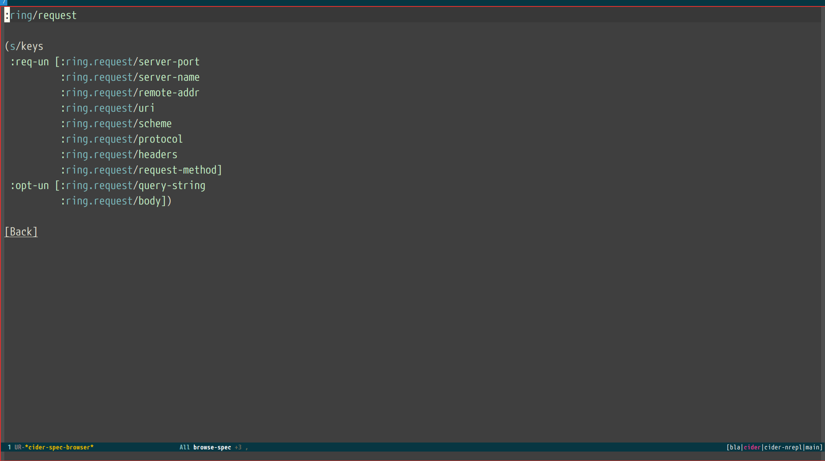
Task: Click the All position indicator in mode line
Action: coord(185,447)
